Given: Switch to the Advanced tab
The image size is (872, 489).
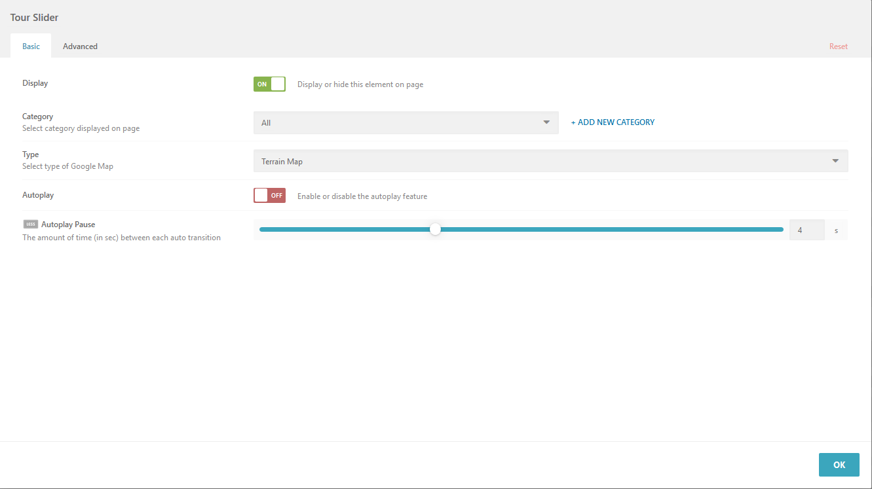Looking at the screenshot, I should (x=80, y=46).
